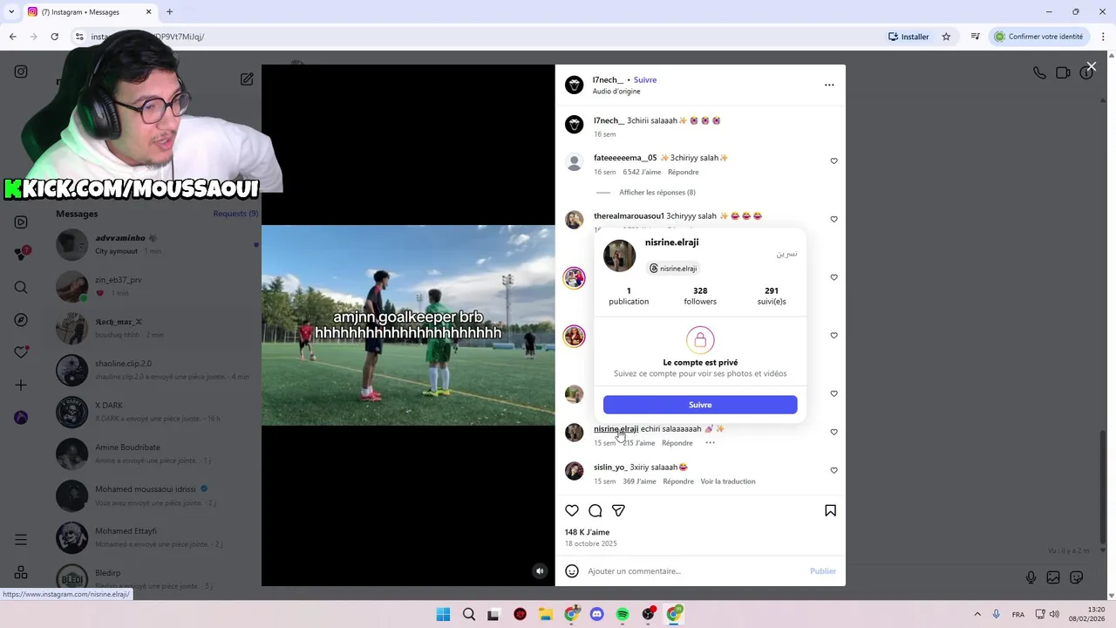
Task: Start a video call with the camera icon
Action: click(1063, 73)
